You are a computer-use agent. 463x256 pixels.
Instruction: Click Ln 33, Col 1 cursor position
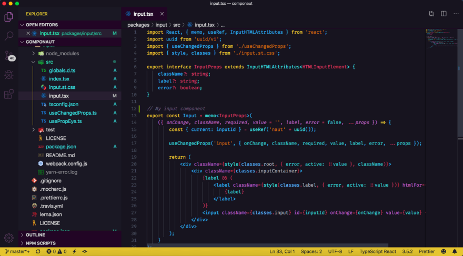point(283,252)
